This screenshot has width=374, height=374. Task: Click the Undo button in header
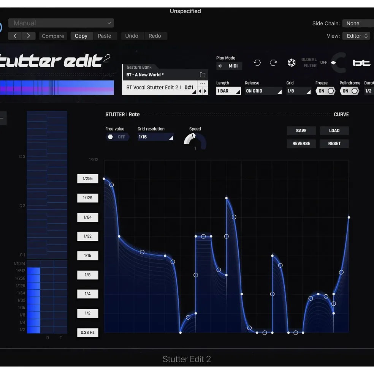point(132,36)
